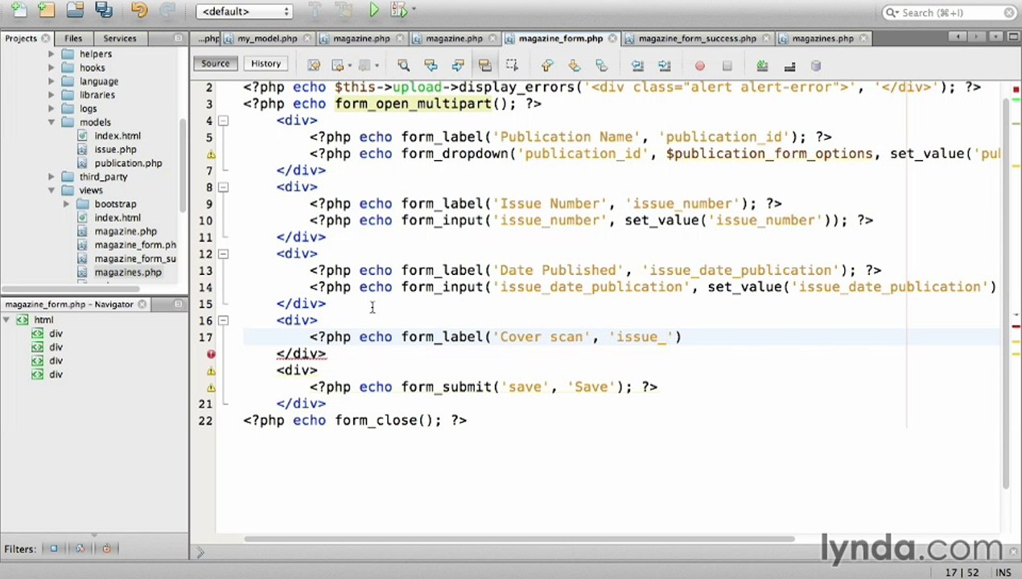Open magazines.php editor tab

point(822,38)
